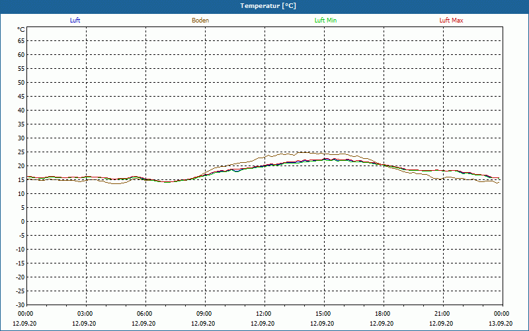Viewport: 529px width, 331px height.
Task: Click the -15 value on y-axis
Action: 20,263
